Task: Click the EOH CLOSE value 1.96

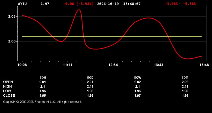Action: point(43,95)
